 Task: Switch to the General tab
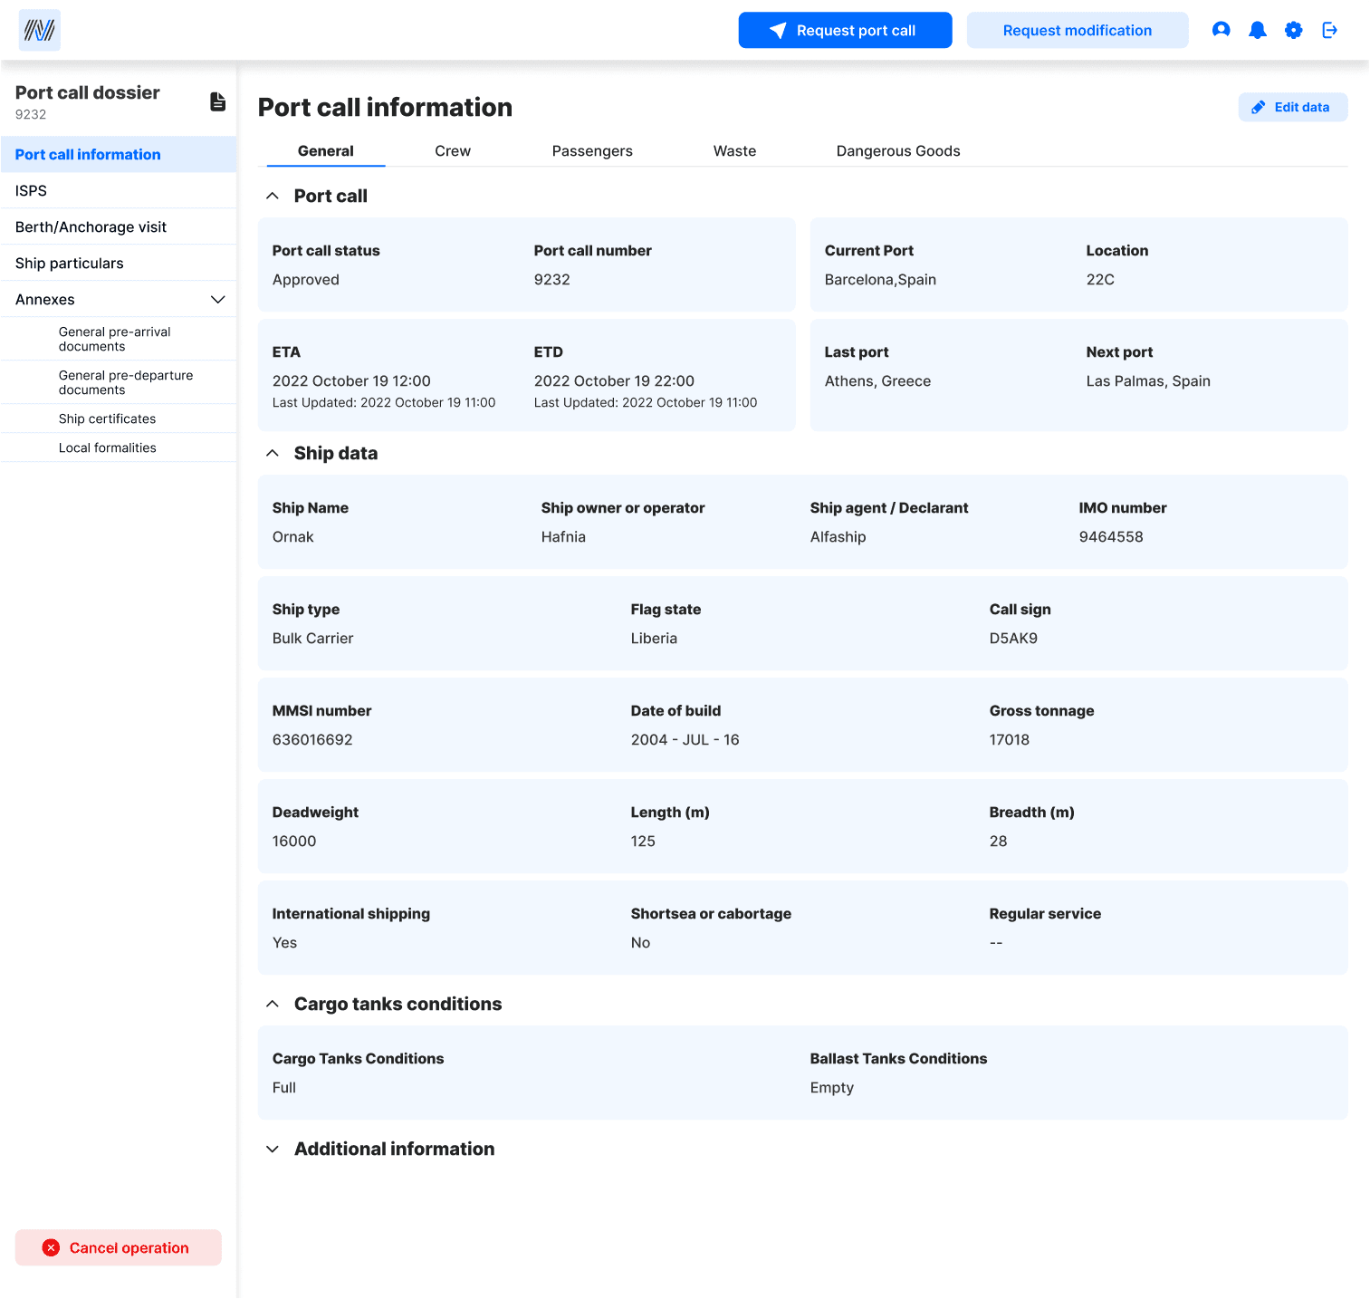click(x=326, y=150)
